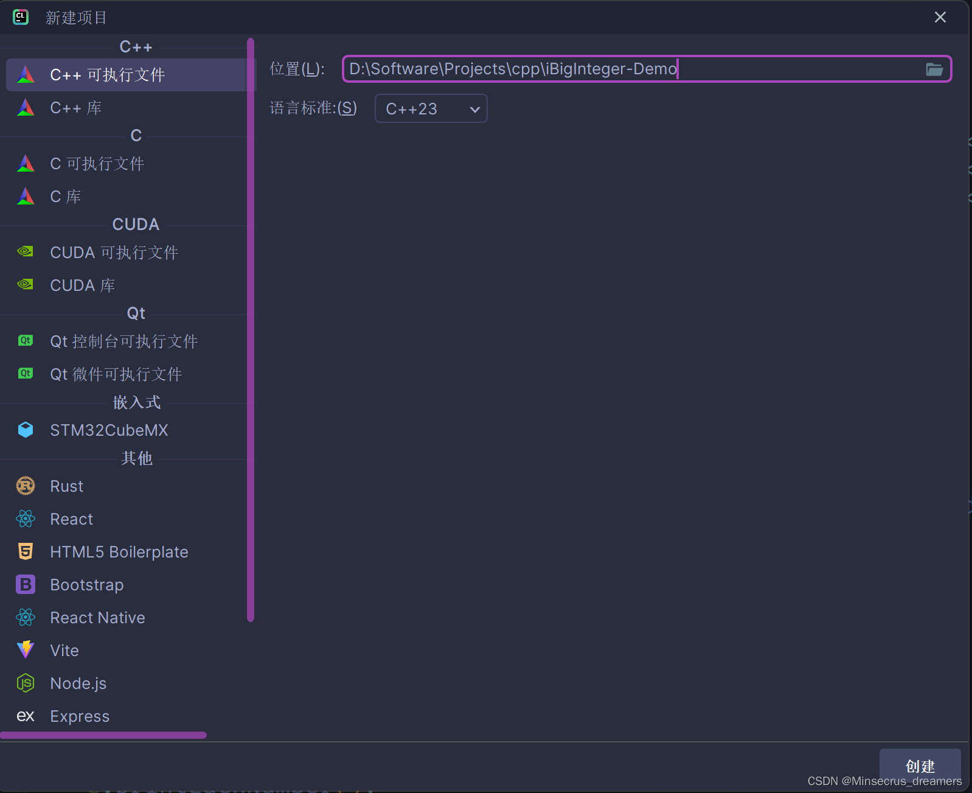Open folder browser icon in location field
Screen dimensions: 972x793
pyautogui.click(x=934, y=69)
